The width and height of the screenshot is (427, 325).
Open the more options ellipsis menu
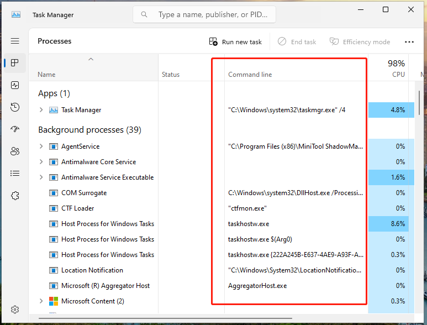click(x=409, y=42)
